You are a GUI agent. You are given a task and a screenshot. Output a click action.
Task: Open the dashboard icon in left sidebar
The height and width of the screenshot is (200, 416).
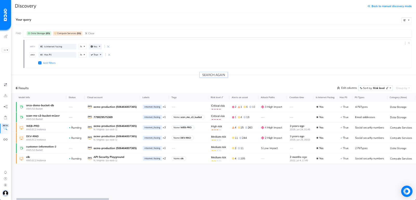click(5, 85)
